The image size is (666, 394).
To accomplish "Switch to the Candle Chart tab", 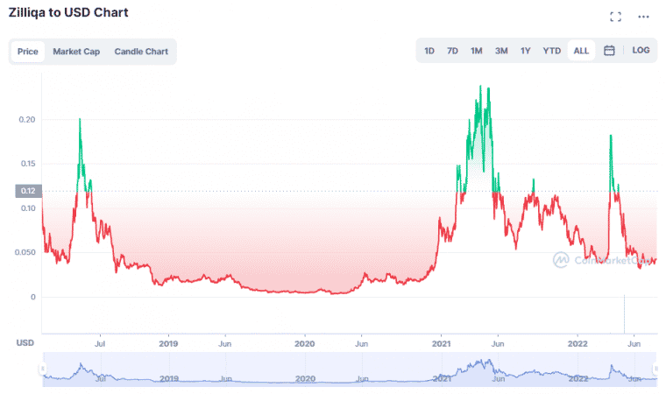I will coord(141,52).
